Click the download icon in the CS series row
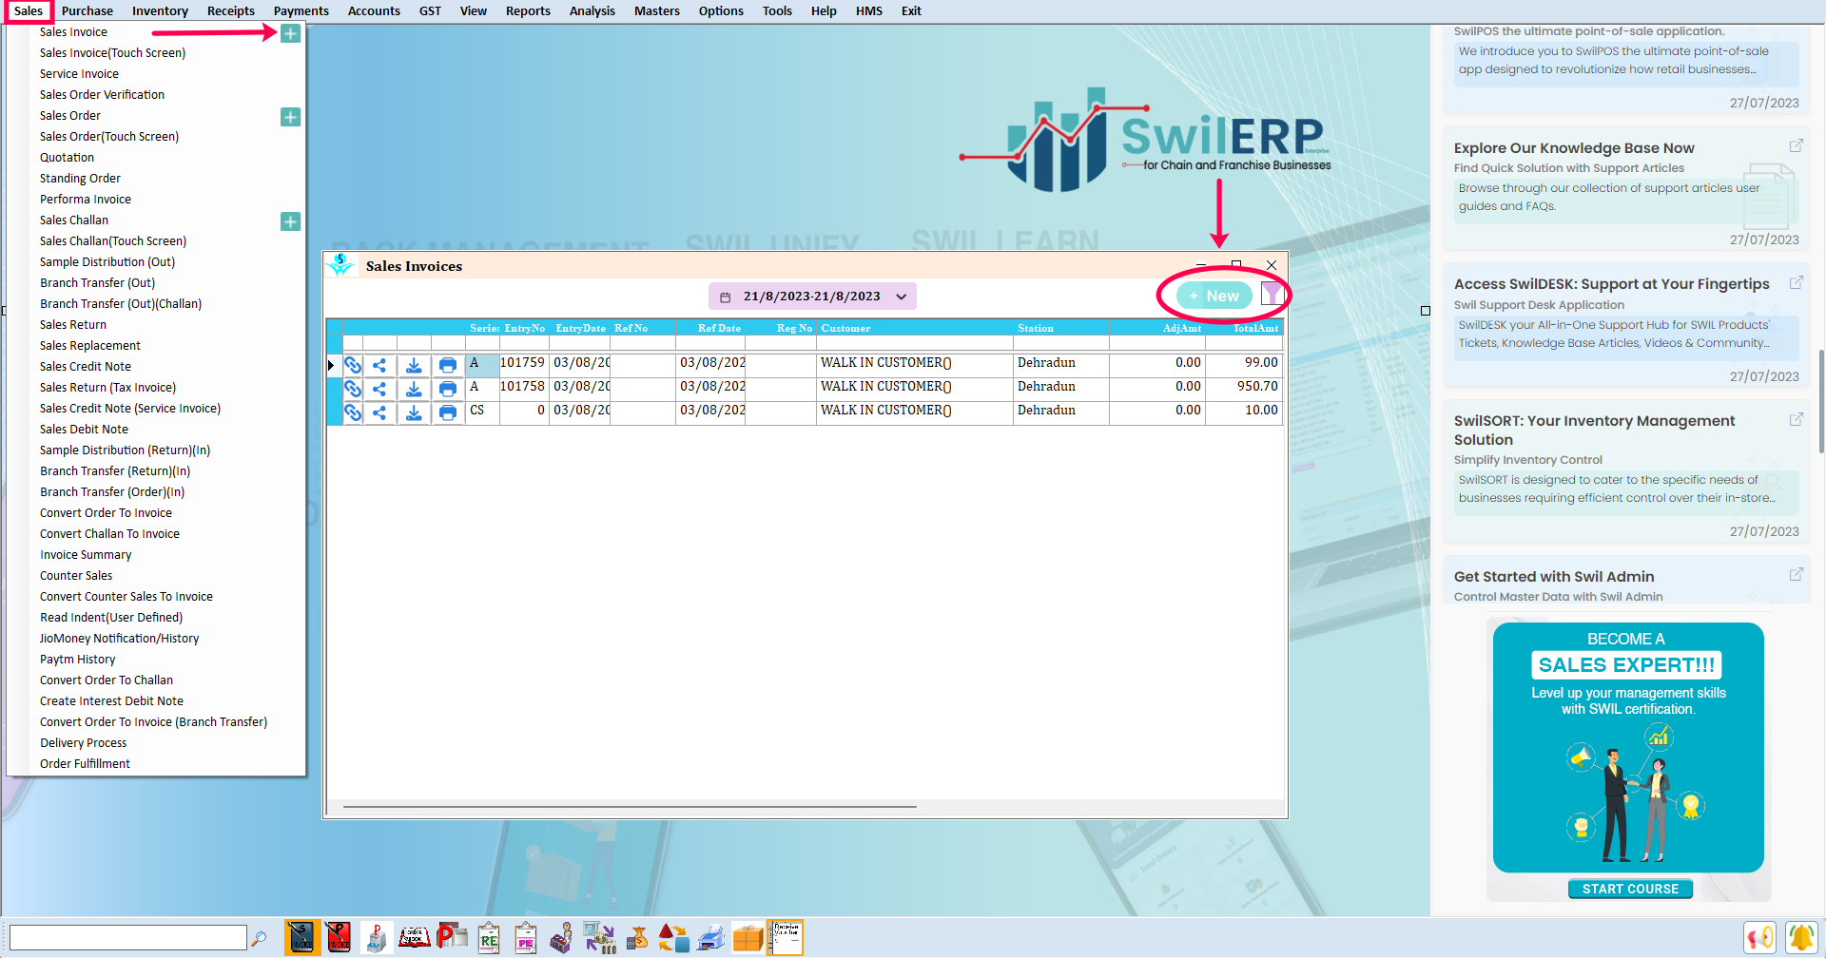 414,412
